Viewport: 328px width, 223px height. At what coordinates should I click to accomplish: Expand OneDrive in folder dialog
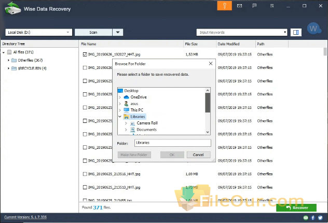click(120, 97)
